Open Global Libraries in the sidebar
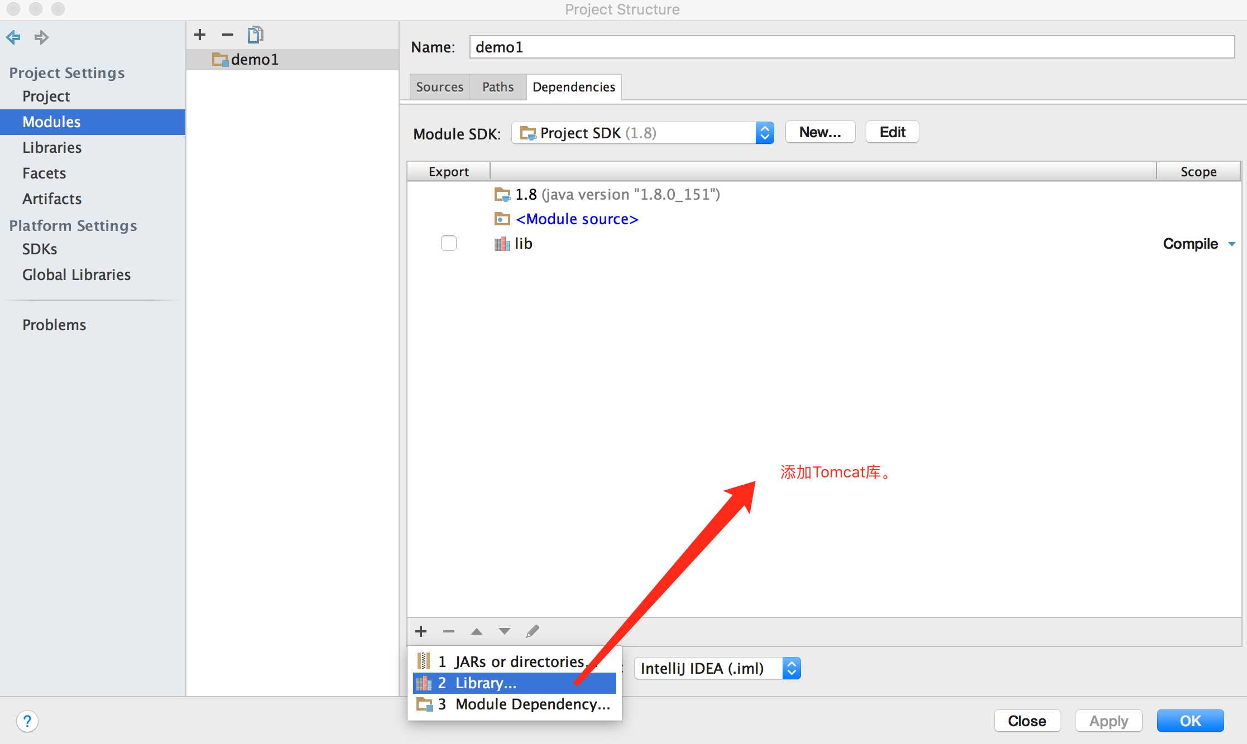The width and height of the screenshot is (1247, 744). tap(93, 275)
